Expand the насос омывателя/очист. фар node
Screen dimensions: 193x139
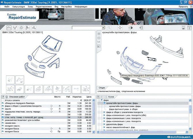click(x=104, y=127)
